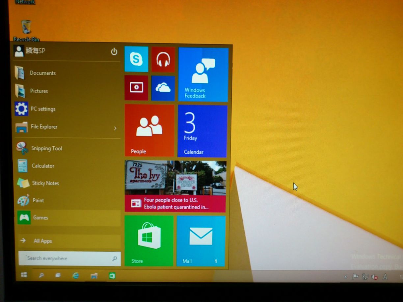Viewport: 403px width, 302px height.
Task: Launch Internet Explorer from taskbar
Action: tap(76, 275)
